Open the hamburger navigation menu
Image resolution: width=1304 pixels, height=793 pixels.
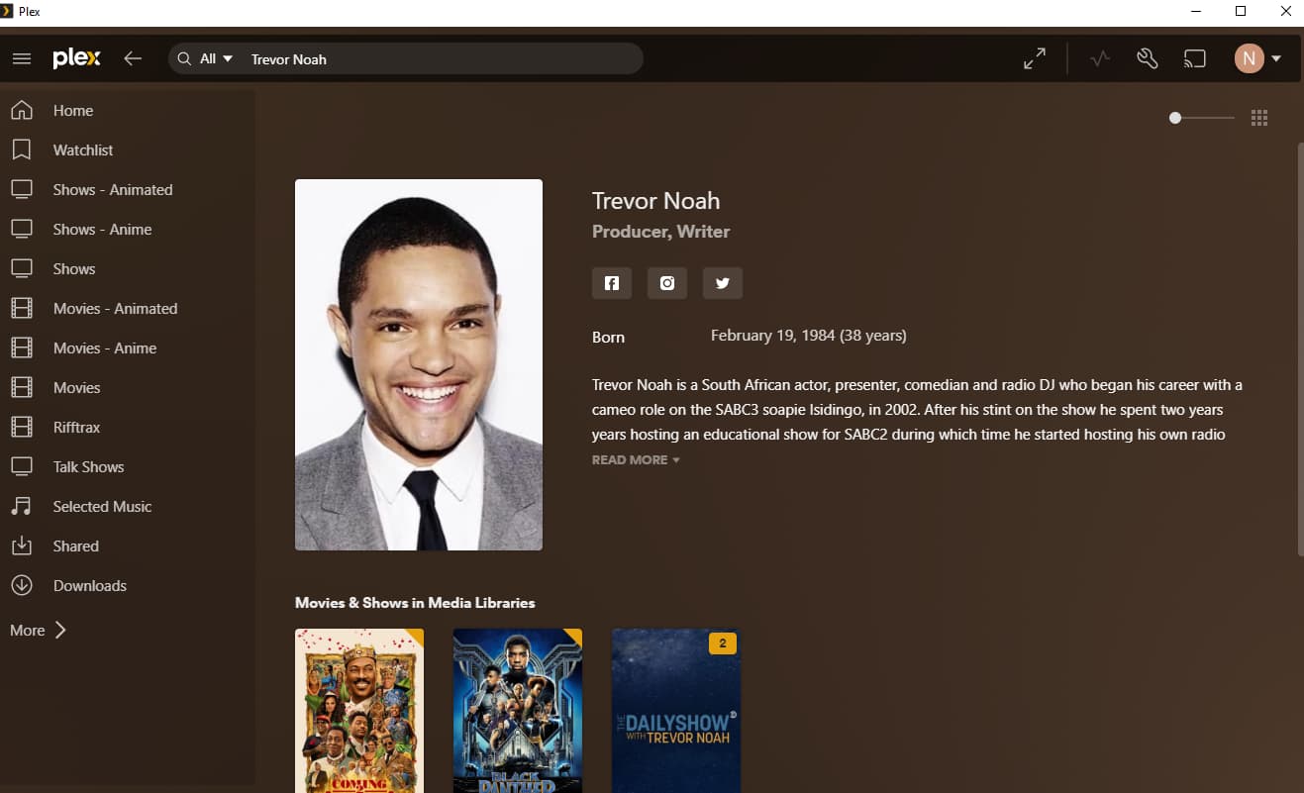click(x=22, y=58)
